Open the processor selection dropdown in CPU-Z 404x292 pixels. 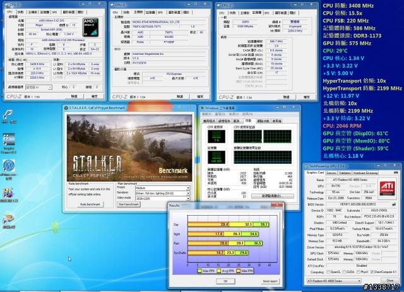[39, 87]
